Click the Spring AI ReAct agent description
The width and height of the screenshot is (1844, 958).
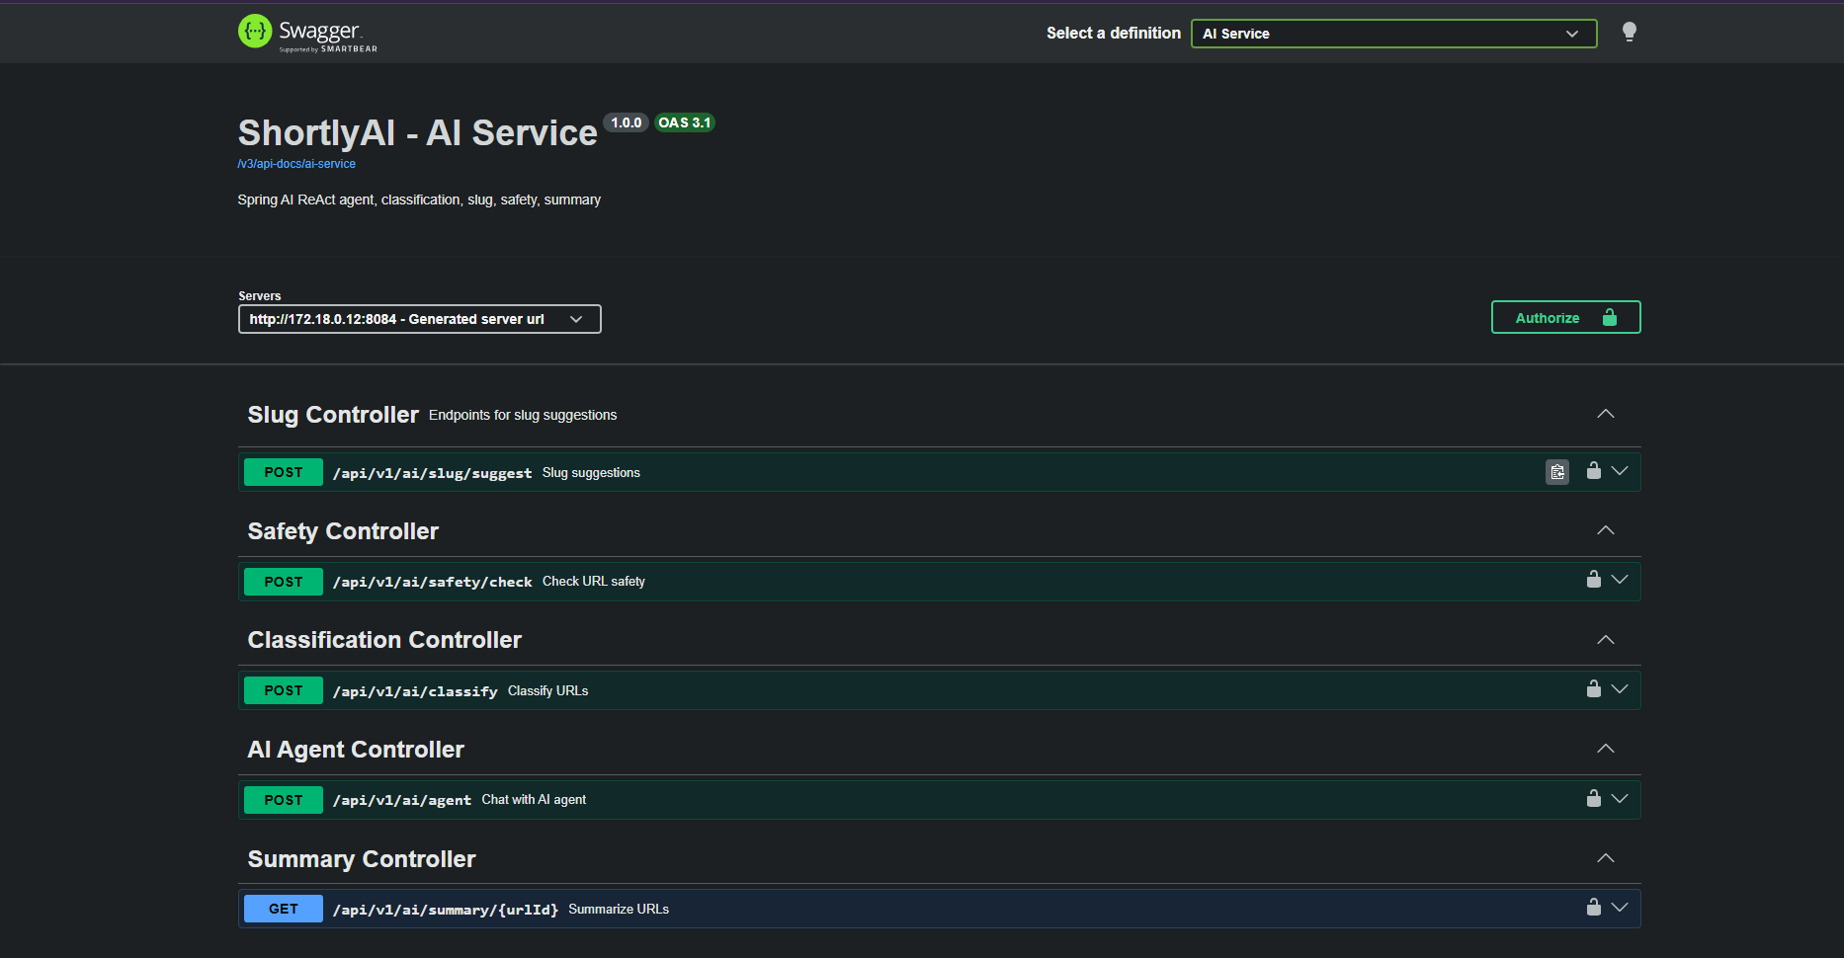[419, 200]
